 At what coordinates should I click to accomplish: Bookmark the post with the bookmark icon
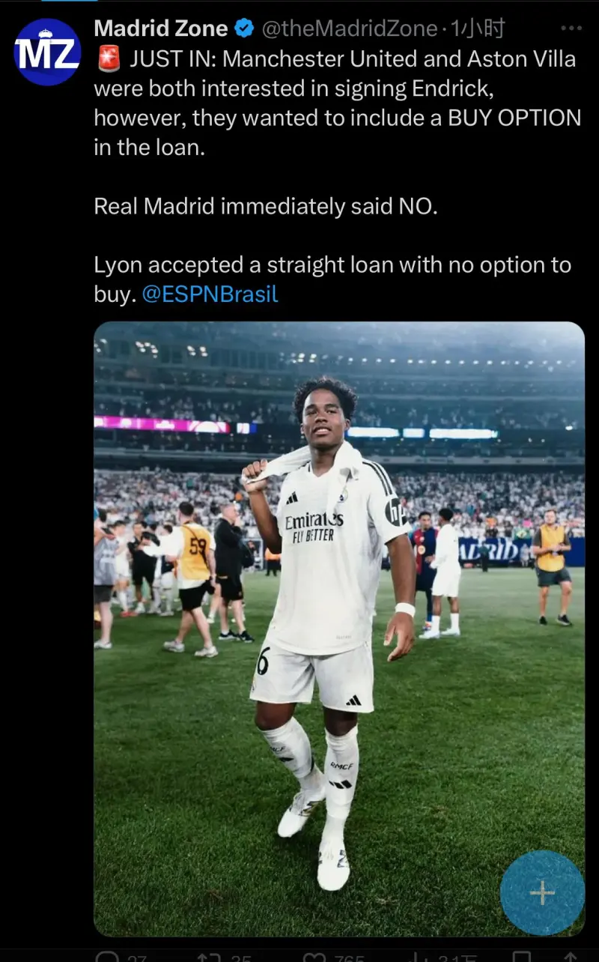pyautogui.click(x=522, y=957)
